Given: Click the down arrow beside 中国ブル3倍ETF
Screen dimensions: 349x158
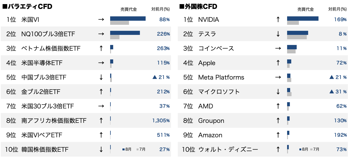Looking at the screenshot, I should coord(101,77).
